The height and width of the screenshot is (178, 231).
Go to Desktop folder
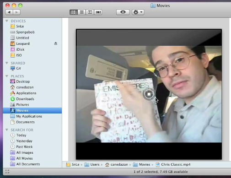pos(32,81)
